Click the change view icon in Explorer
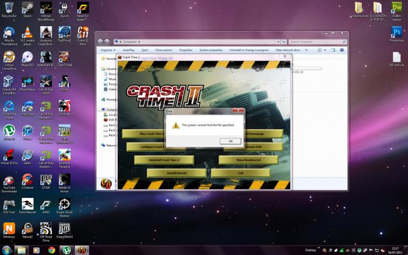The image size is (408, 255). point(320,50)
